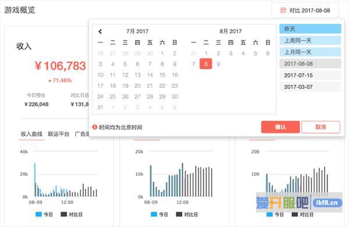Pick July 28 in the calendar
The width and height of the screenshot is (349, 227).
coord(150,96)
